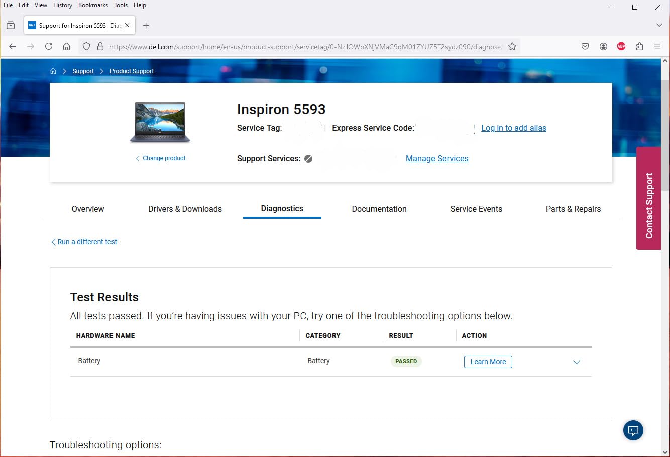This screenshot has width=670, height=457.
Task: Switch to the Service Events tab
Action: coord(476,209)
